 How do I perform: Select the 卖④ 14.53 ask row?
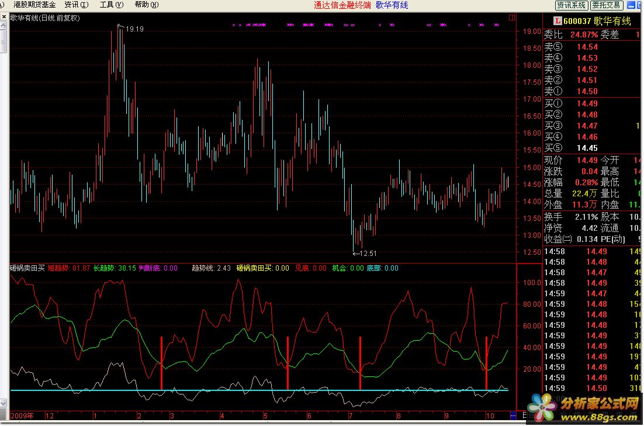(592, 58)
